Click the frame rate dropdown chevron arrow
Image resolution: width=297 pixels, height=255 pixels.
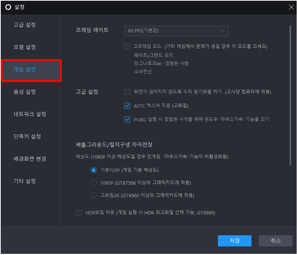pyautogui.click(x=222, y=31)
